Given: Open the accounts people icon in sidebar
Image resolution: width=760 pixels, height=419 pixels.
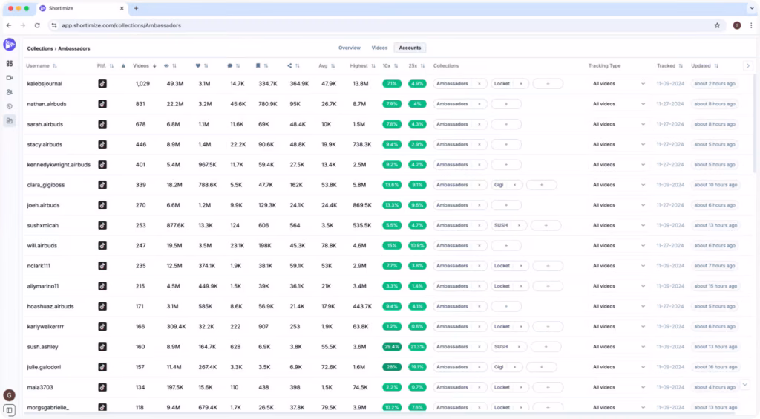Looking at the screenshot, I should coord(10,92).
